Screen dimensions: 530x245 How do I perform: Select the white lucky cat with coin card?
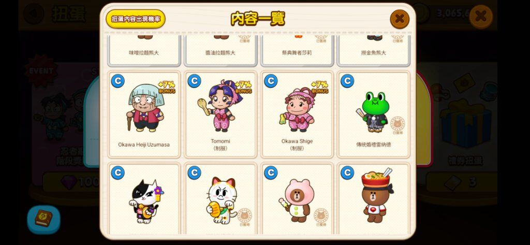[220, 198]
